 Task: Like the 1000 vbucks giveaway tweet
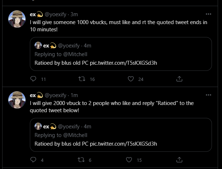131,79
